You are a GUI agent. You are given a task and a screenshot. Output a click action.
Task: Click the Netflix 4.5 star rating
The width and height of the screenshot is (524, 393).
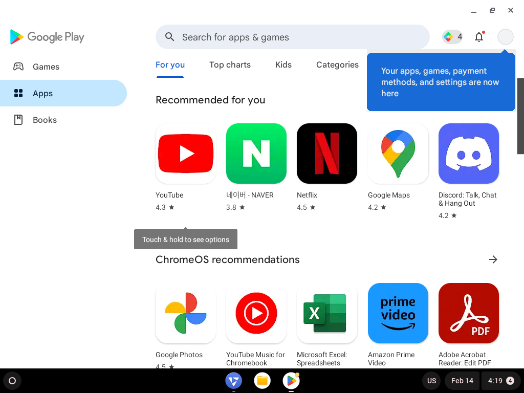pos(306,208)
